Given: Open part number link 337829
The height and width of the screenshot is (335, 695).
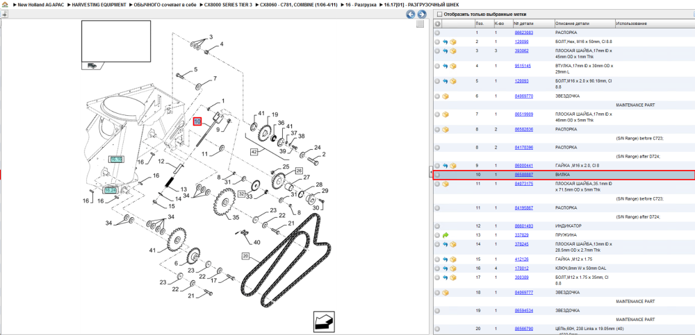Looking at the screenshot, I should tap(521, 235).
